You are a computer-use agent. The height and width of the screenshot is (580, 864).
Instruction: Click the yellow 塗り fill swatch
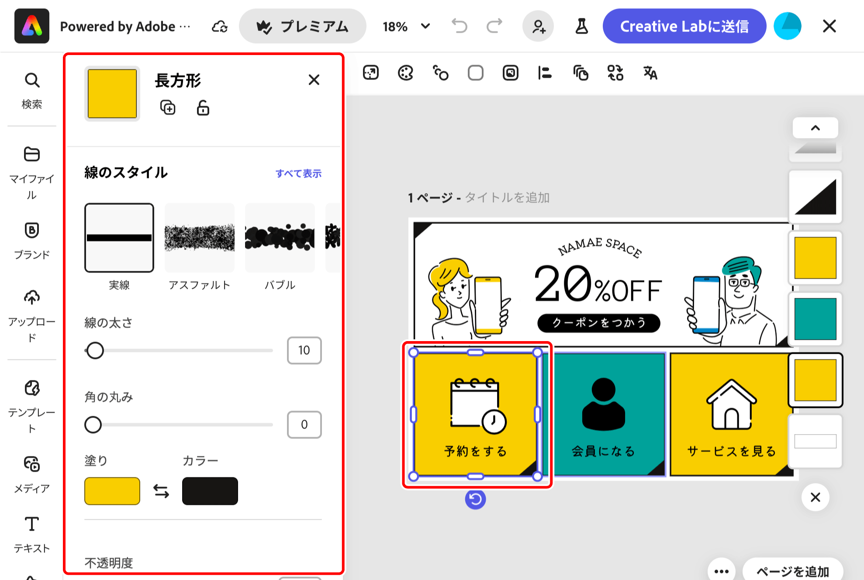(112, 491)
